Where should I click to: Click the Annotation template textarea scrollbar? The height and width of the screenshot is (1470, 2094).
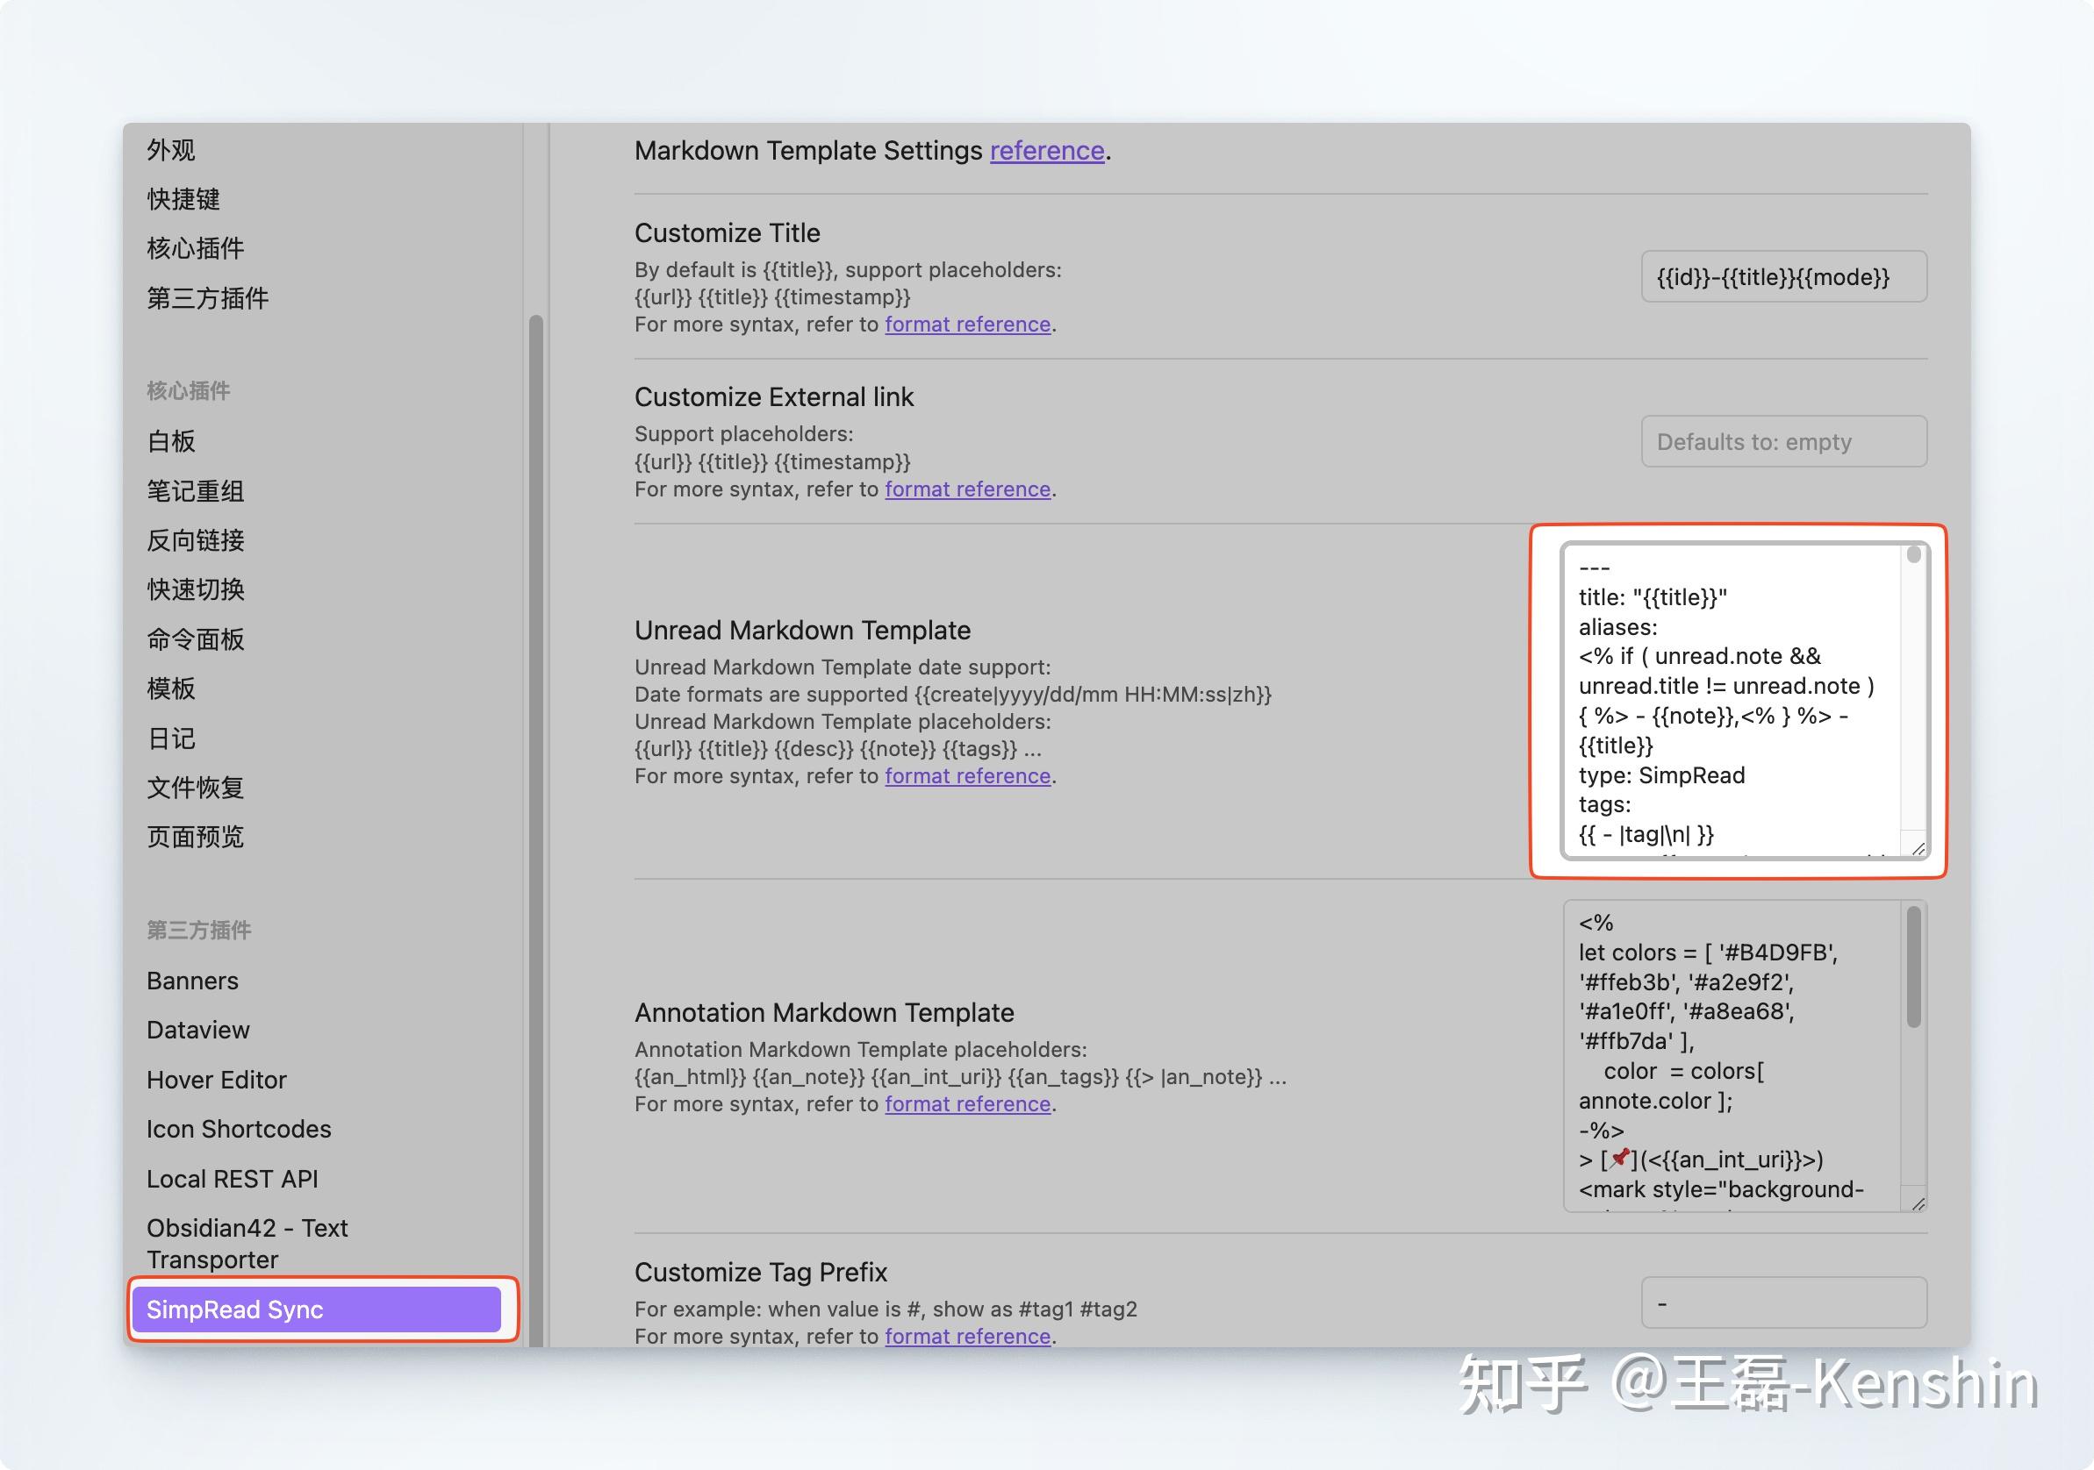click(x=1914, y=966)
